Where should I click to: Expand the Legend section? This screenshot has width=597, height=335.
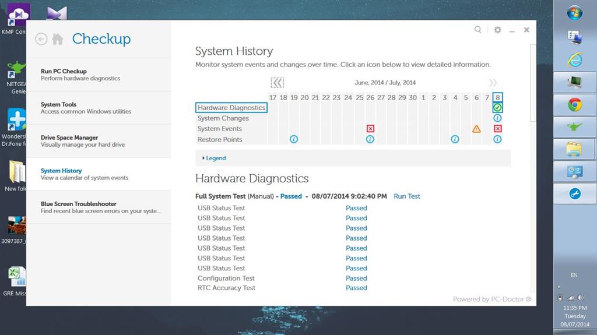point(215,158)
